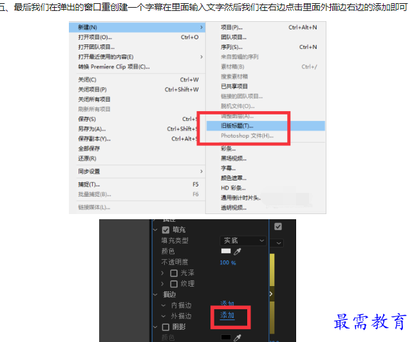Choose 黑场视频... in the submenu
Viewport: 412px width, 342px height.
click(266, 159)
